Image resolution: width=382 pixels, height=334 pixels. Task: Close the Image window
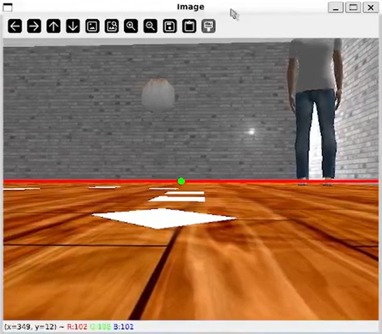coord(371,7)
